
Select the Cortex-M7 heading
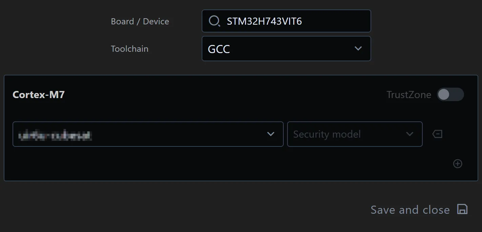point(39,95)
